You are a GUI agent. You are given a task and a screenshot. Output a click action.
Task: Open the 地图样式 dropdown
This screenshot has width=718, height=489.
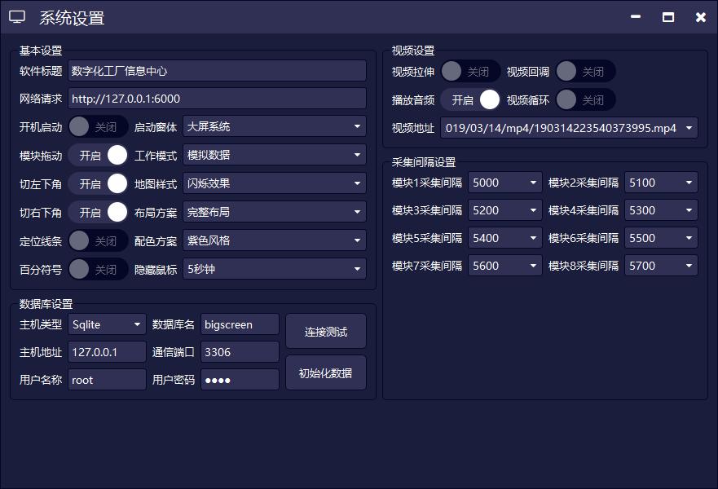pos(275,183)
